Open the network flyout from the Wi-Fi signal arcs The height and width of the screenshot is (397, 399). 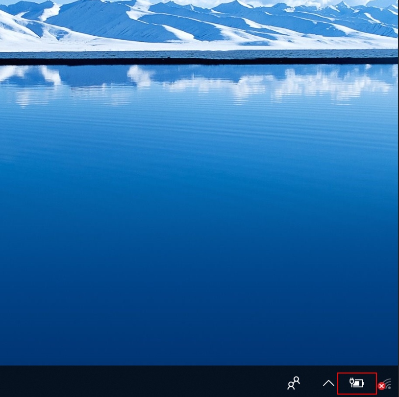pos(388,382)
